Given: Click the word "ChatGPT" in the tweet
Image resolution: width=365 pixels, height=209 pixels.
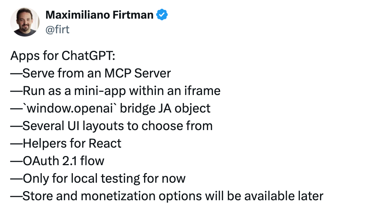Looking at the screenshot, I should tap(88, 56).
